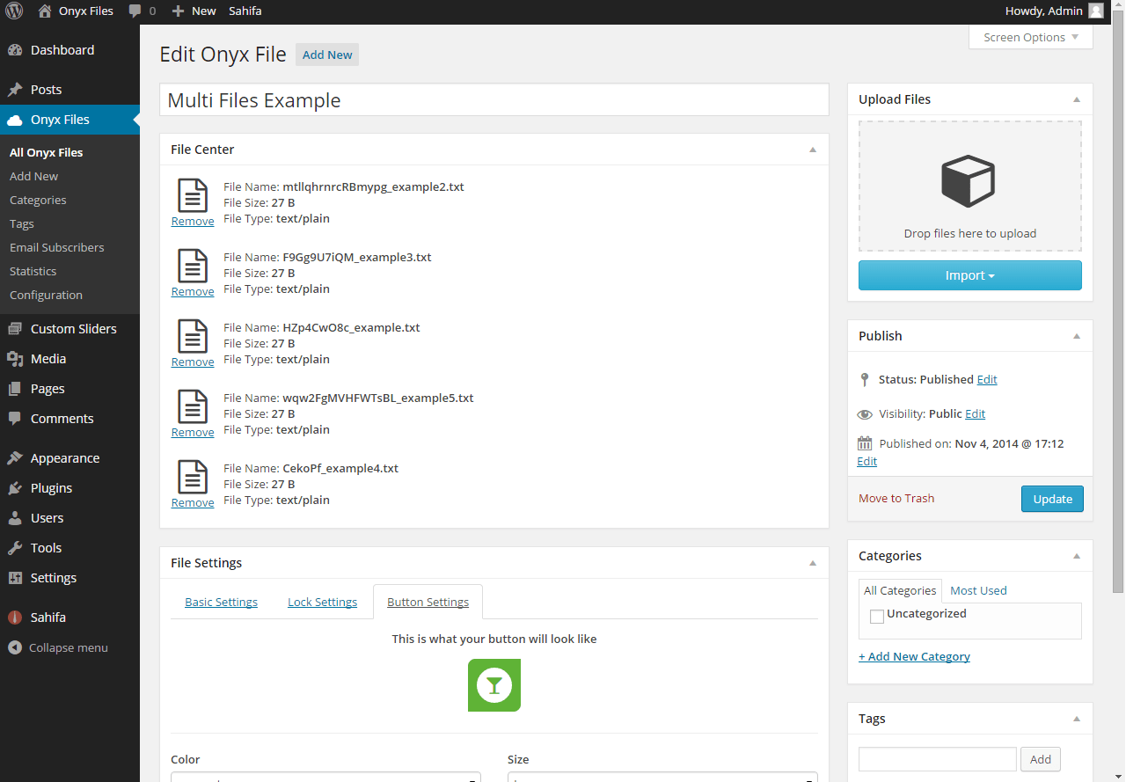Check the Uncategorized category checkbox
Viewport: 1126px width, 782px height.
click(876, 616)
